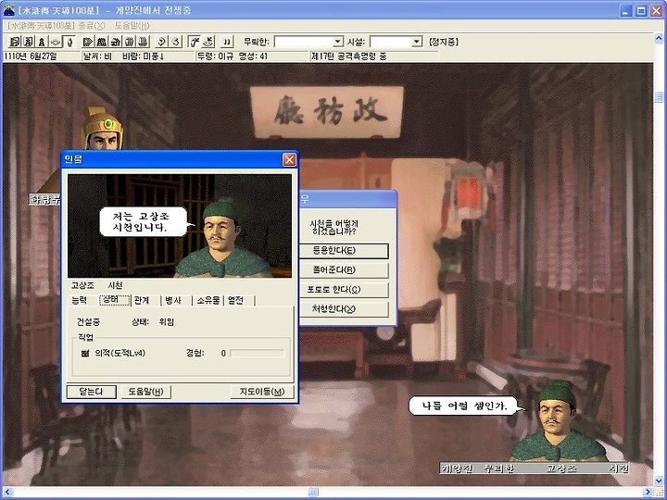Click the golden-helmet warrior portrait
The image size is (667, 500).
coord(101,129)
